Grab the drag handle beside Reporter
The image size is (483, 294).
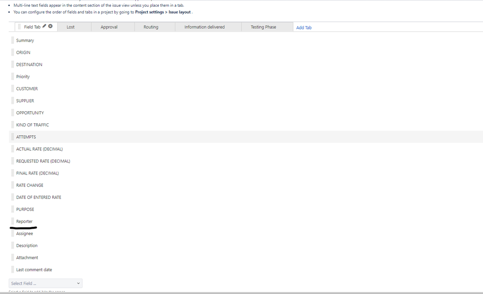13,221
